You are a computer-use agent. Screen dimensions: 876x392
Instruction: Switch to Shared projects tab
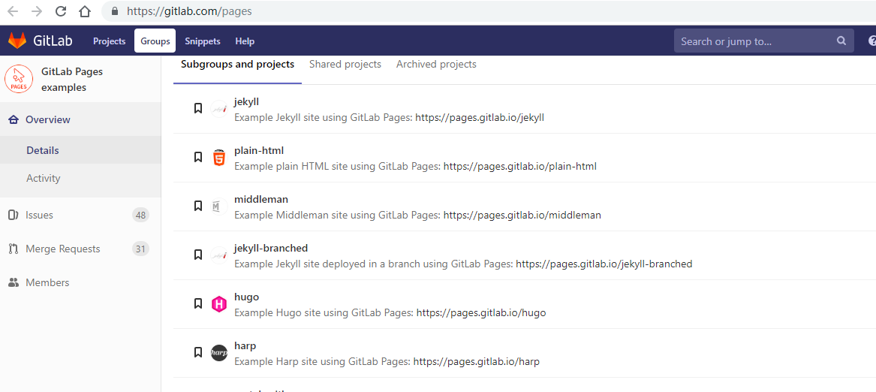(345, 65)
